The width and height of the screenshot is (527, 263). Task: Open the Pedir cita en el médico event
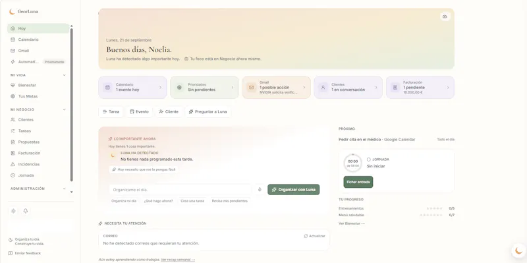coord(397,139)
